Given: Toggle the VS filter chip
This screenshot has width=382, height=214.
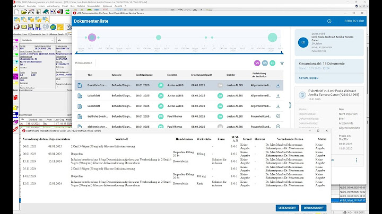Looking at the screenshot, I should (257, 63).
